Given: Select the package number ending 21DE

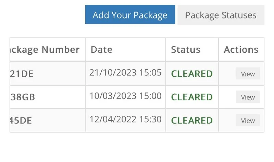Looking at the screenshot, I should pos(23,74).
